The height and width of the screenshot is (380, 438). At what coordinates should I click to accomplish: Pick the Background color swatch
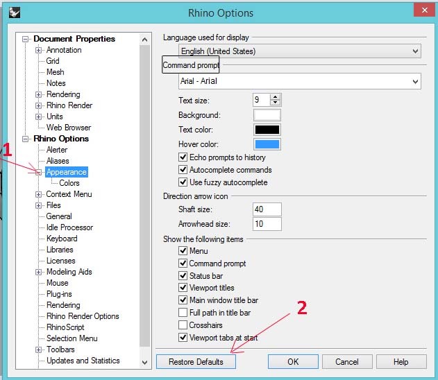coord(267,115)
